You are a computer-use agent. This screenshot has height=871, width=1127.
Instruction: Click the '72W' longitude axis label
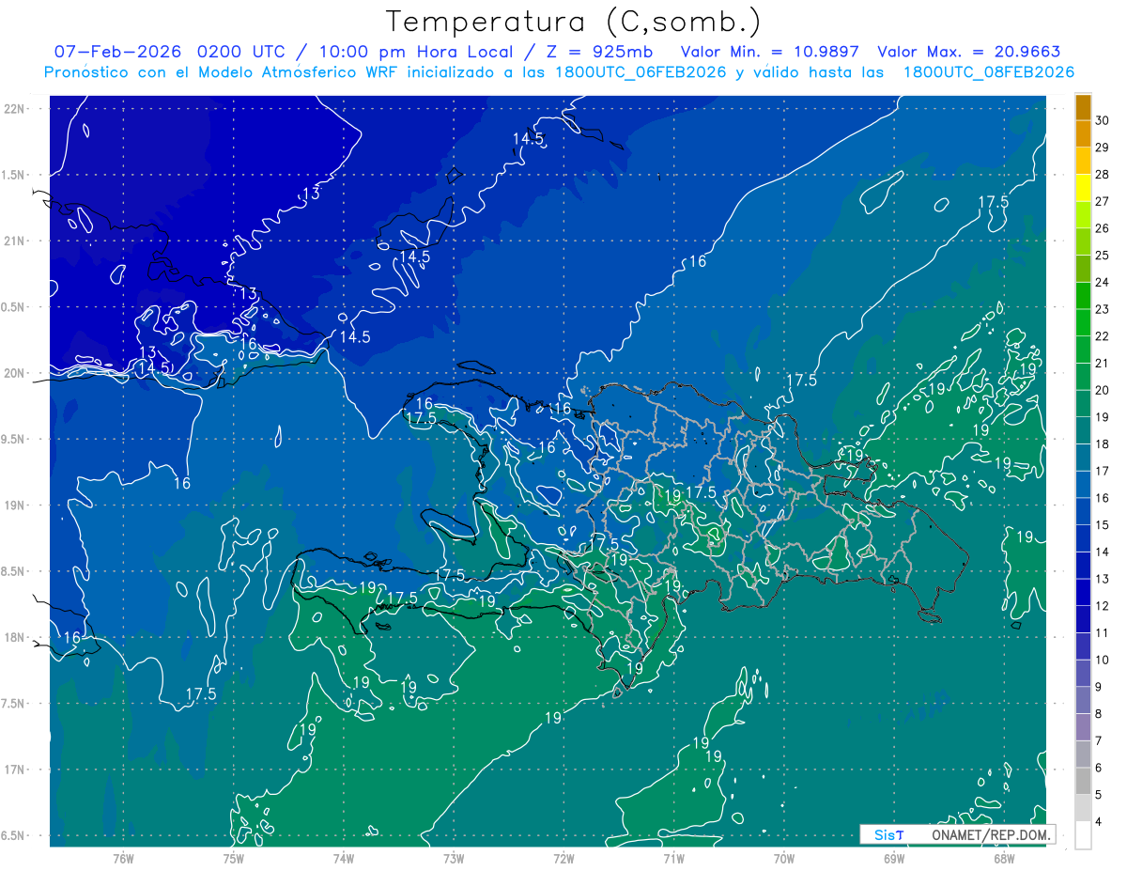pos(563,858)
